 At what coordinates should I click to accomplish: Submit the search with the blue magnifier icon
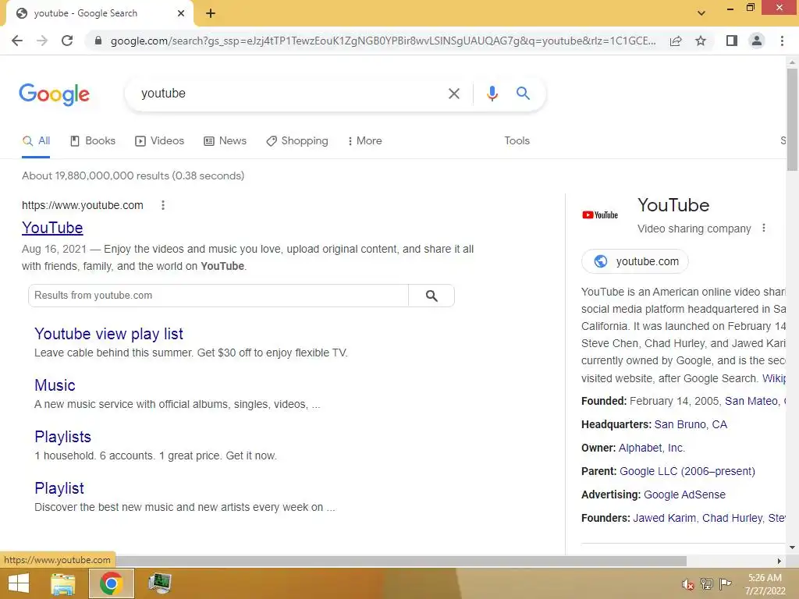[523, 94]
